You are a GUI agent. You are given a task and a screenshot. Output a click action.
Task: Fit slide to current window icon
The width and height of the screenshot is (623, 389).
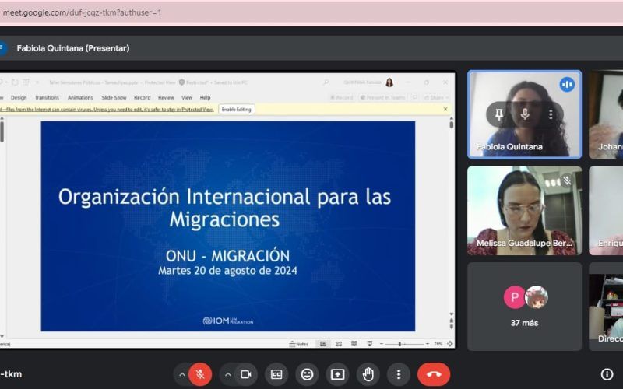coord(450,344)
